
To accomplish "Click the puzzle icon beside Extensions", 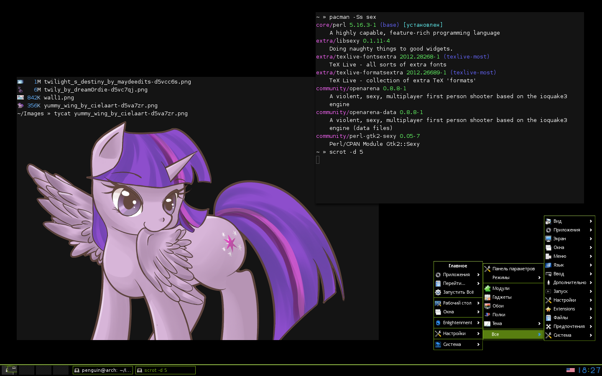I will click(x=548, y=309).
